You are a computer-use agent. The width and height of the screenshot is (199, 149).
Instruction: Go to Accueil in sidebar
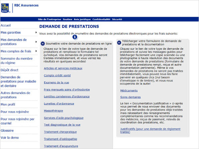pyautogui.click(x=6, y=26)
